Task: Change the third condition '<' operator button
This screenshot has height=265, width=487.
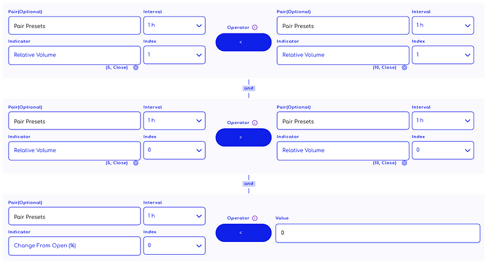Action: pyautogui.click(x=243, y=233)
